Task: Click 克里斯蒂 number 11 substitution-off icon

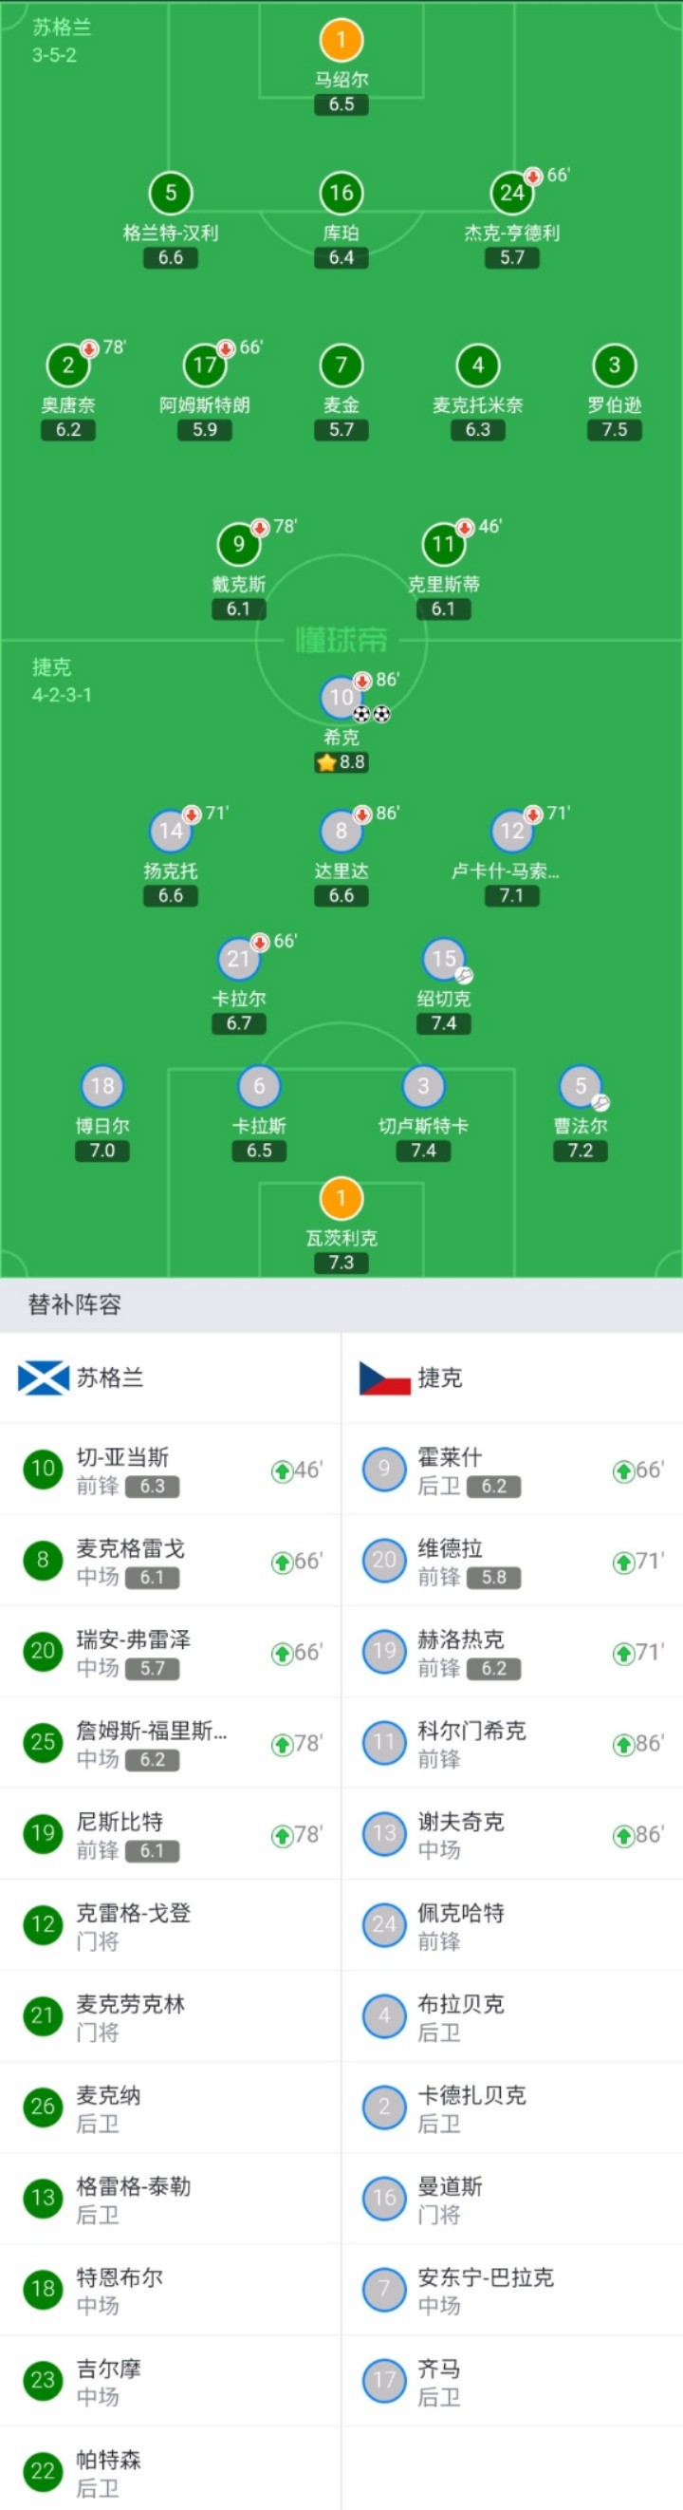Action: click(465, 528)
